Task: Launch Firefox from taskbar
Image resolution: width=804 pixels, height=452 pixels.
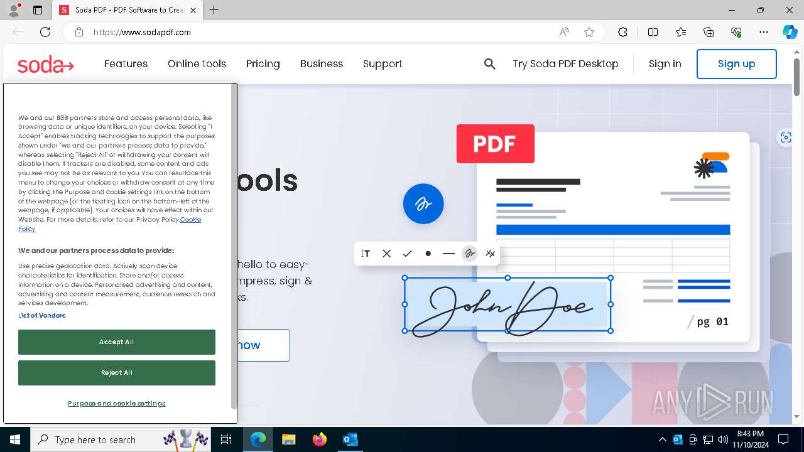Action: (x=320, y=439)
